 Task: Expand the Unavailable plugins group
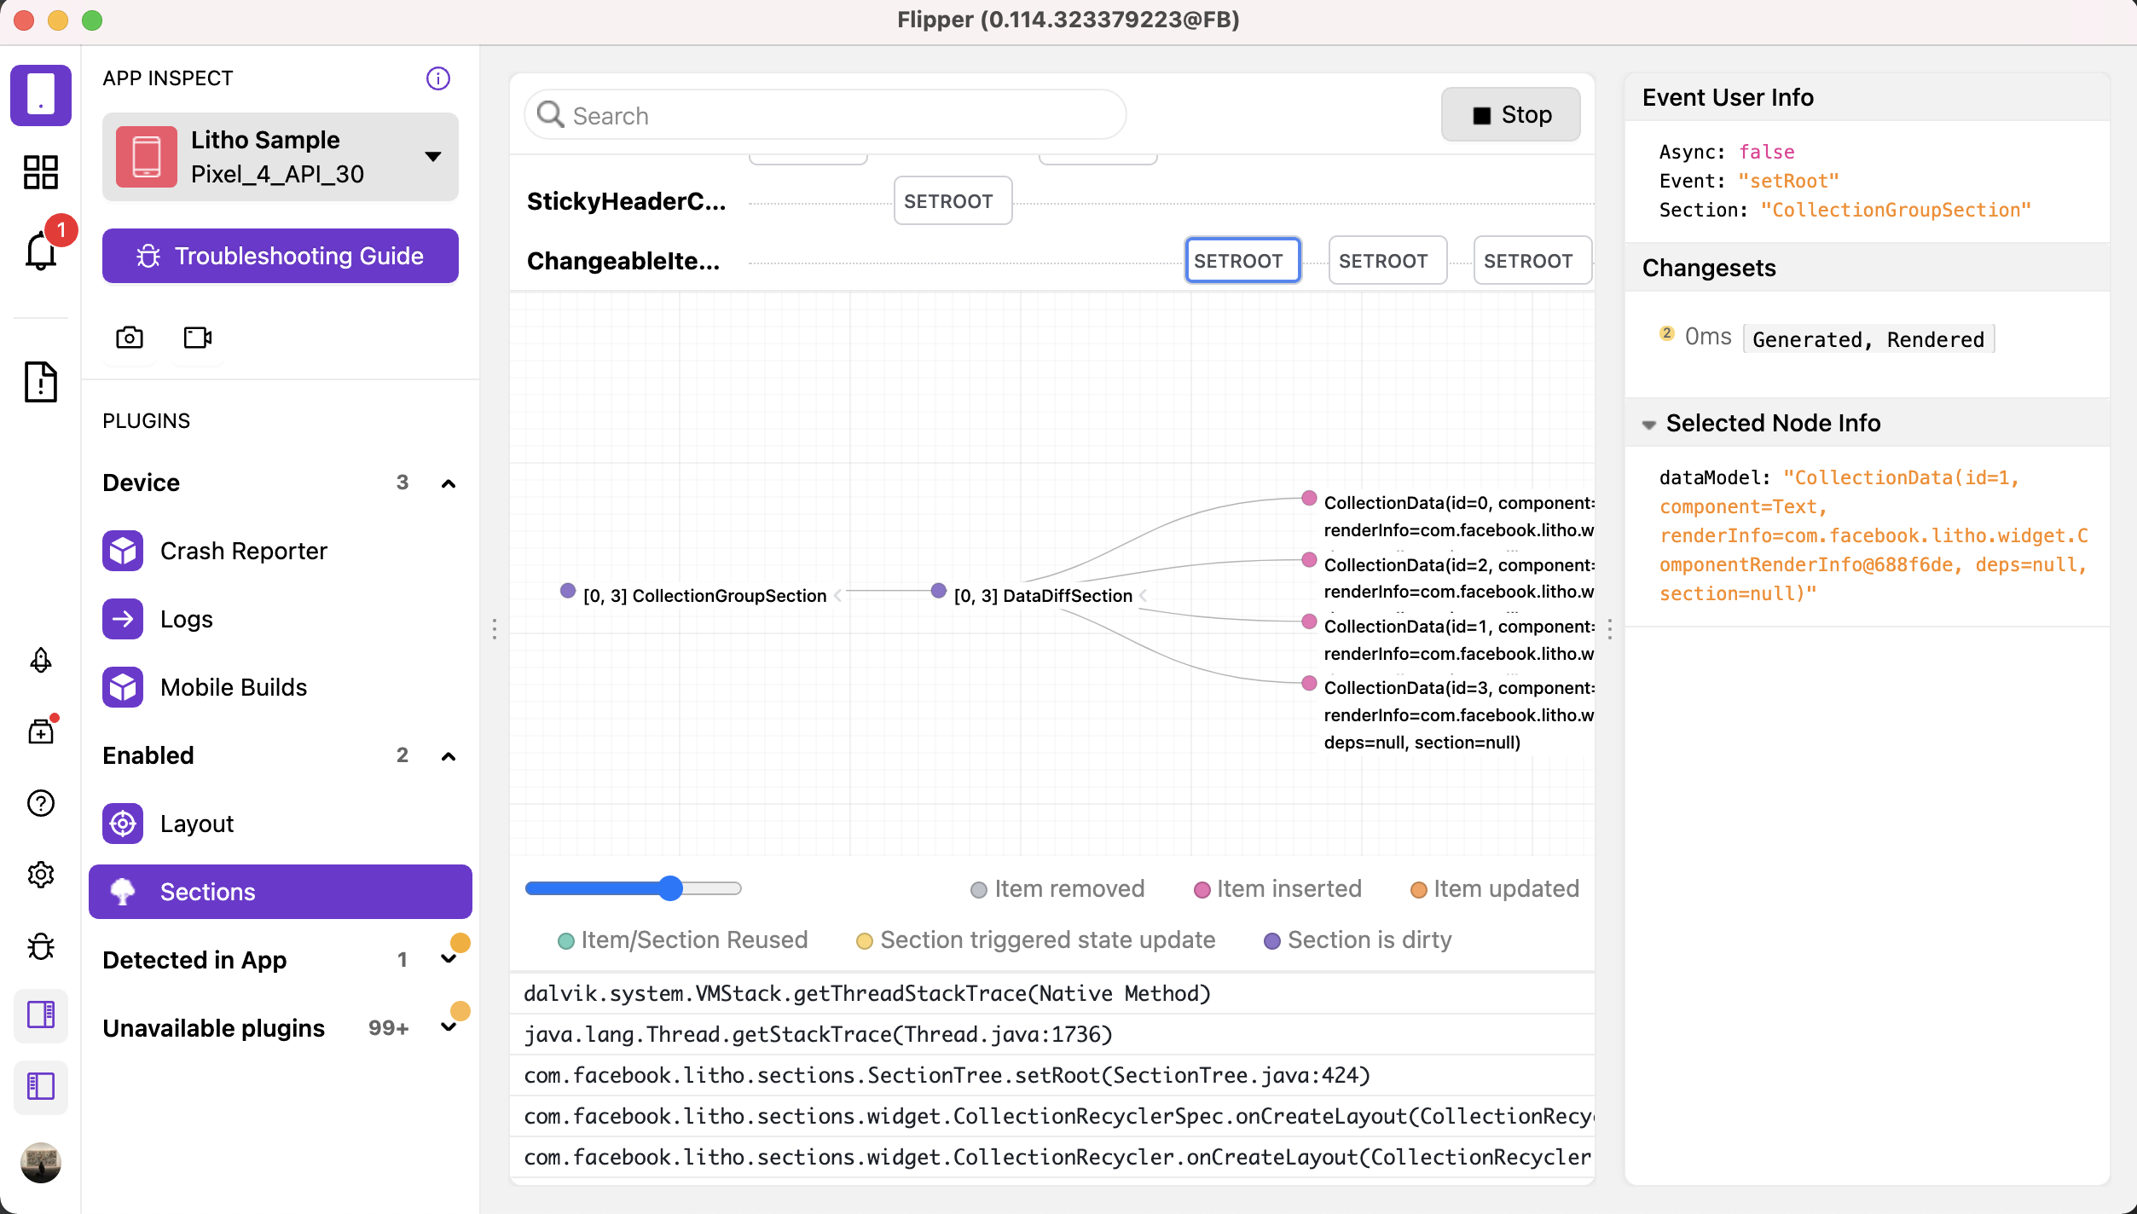(x=448, y=1028)
